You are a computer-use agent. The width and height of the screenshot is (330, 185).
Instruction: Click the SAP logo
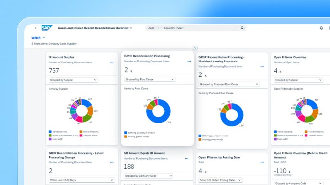tap(47, 28)
